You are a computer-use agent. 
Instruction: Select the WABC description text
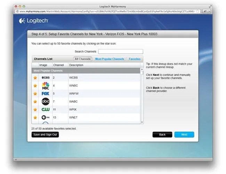pyautogui.click(x=73, y=102)
